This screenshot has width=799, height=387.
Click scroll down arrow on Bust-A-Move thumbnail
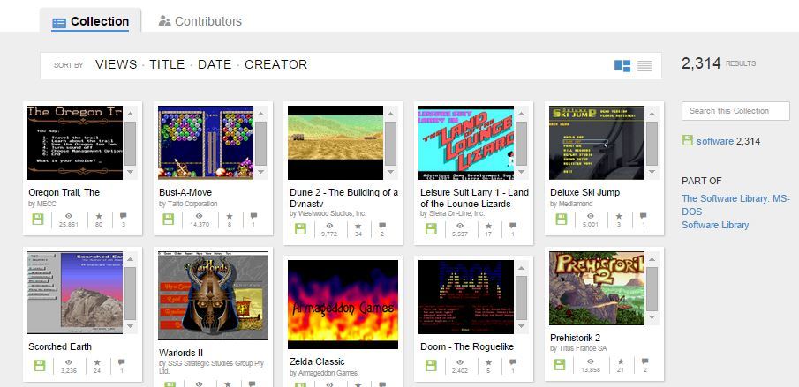point(261,173)
